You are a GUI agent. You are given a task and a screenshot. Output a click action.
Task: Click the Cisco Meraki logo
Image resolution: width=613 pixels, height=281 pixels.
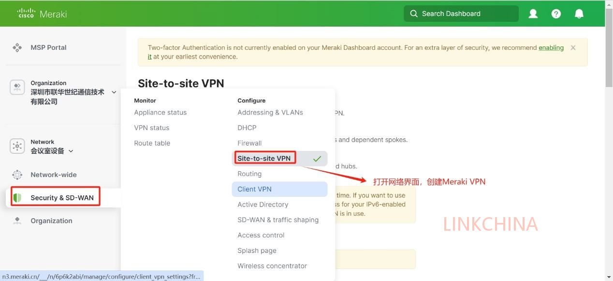42,14
